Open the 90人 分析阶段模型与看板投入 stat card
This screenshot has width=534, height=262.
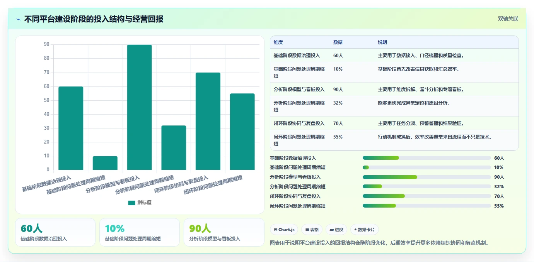tap(224, 232)
